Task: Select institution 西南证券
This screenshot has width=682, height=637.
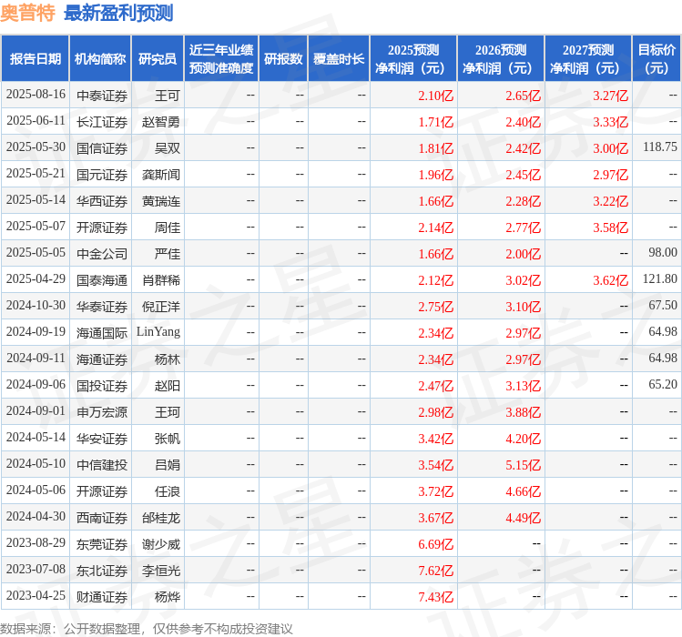Action: 102,518
